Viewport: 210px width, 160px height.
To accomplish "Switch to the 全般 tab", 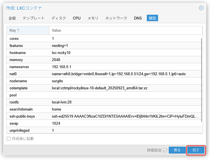I will point(12,18).
